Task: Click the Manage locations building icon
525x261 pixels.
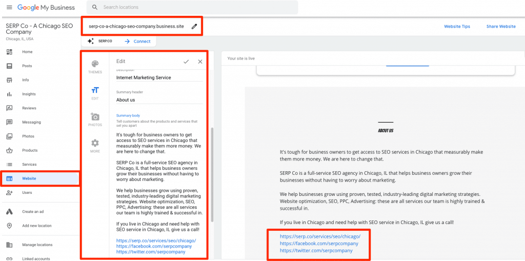Action: pos(9,245)
